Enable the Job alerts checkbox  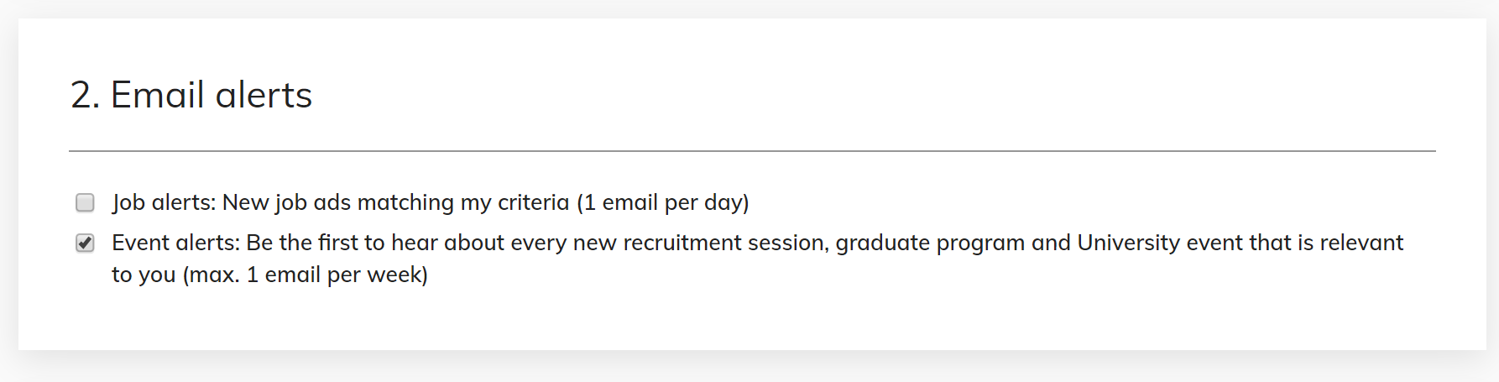pyautogui.click(x=85, y=202)
